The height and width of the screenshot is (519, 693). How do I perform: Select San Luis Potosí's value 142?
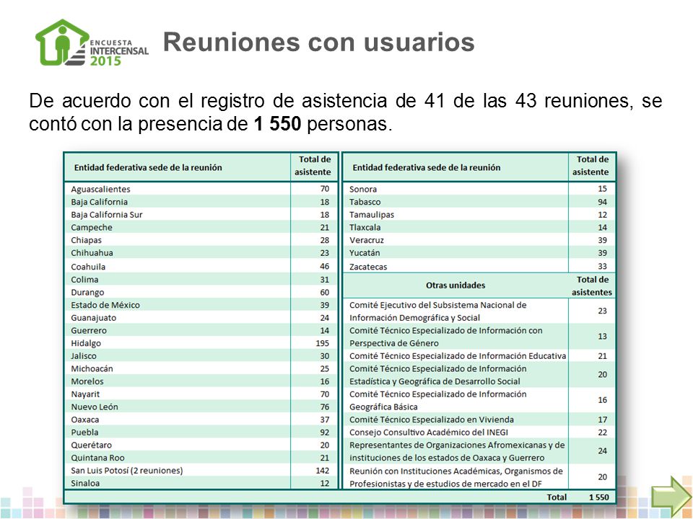[322, 471]
